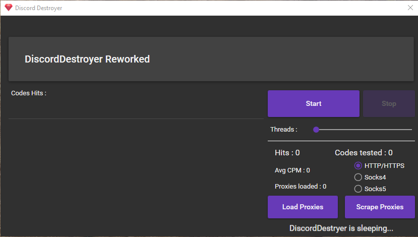Click the greyed-out Stop button
The height and width of the screenshot is (237, 418).
[389, 103]
